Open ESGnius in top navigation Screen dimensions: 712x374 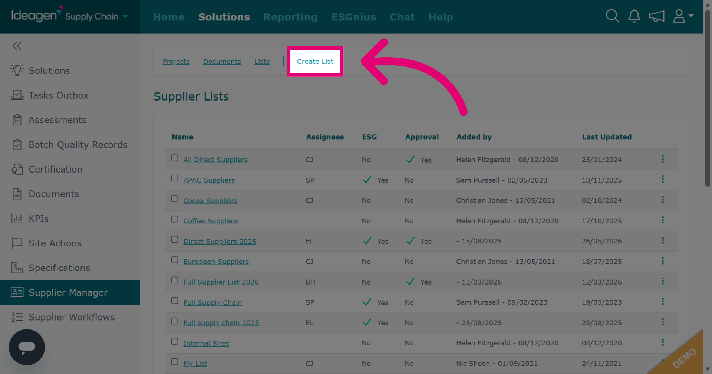pos(354,17)
